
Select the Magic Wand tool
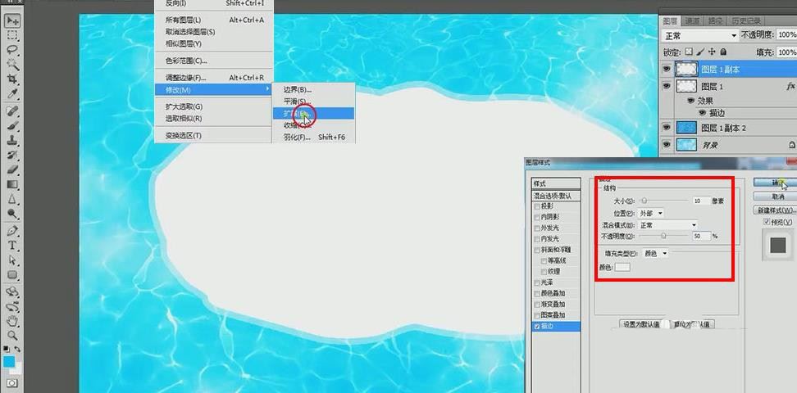click(12, 65)
